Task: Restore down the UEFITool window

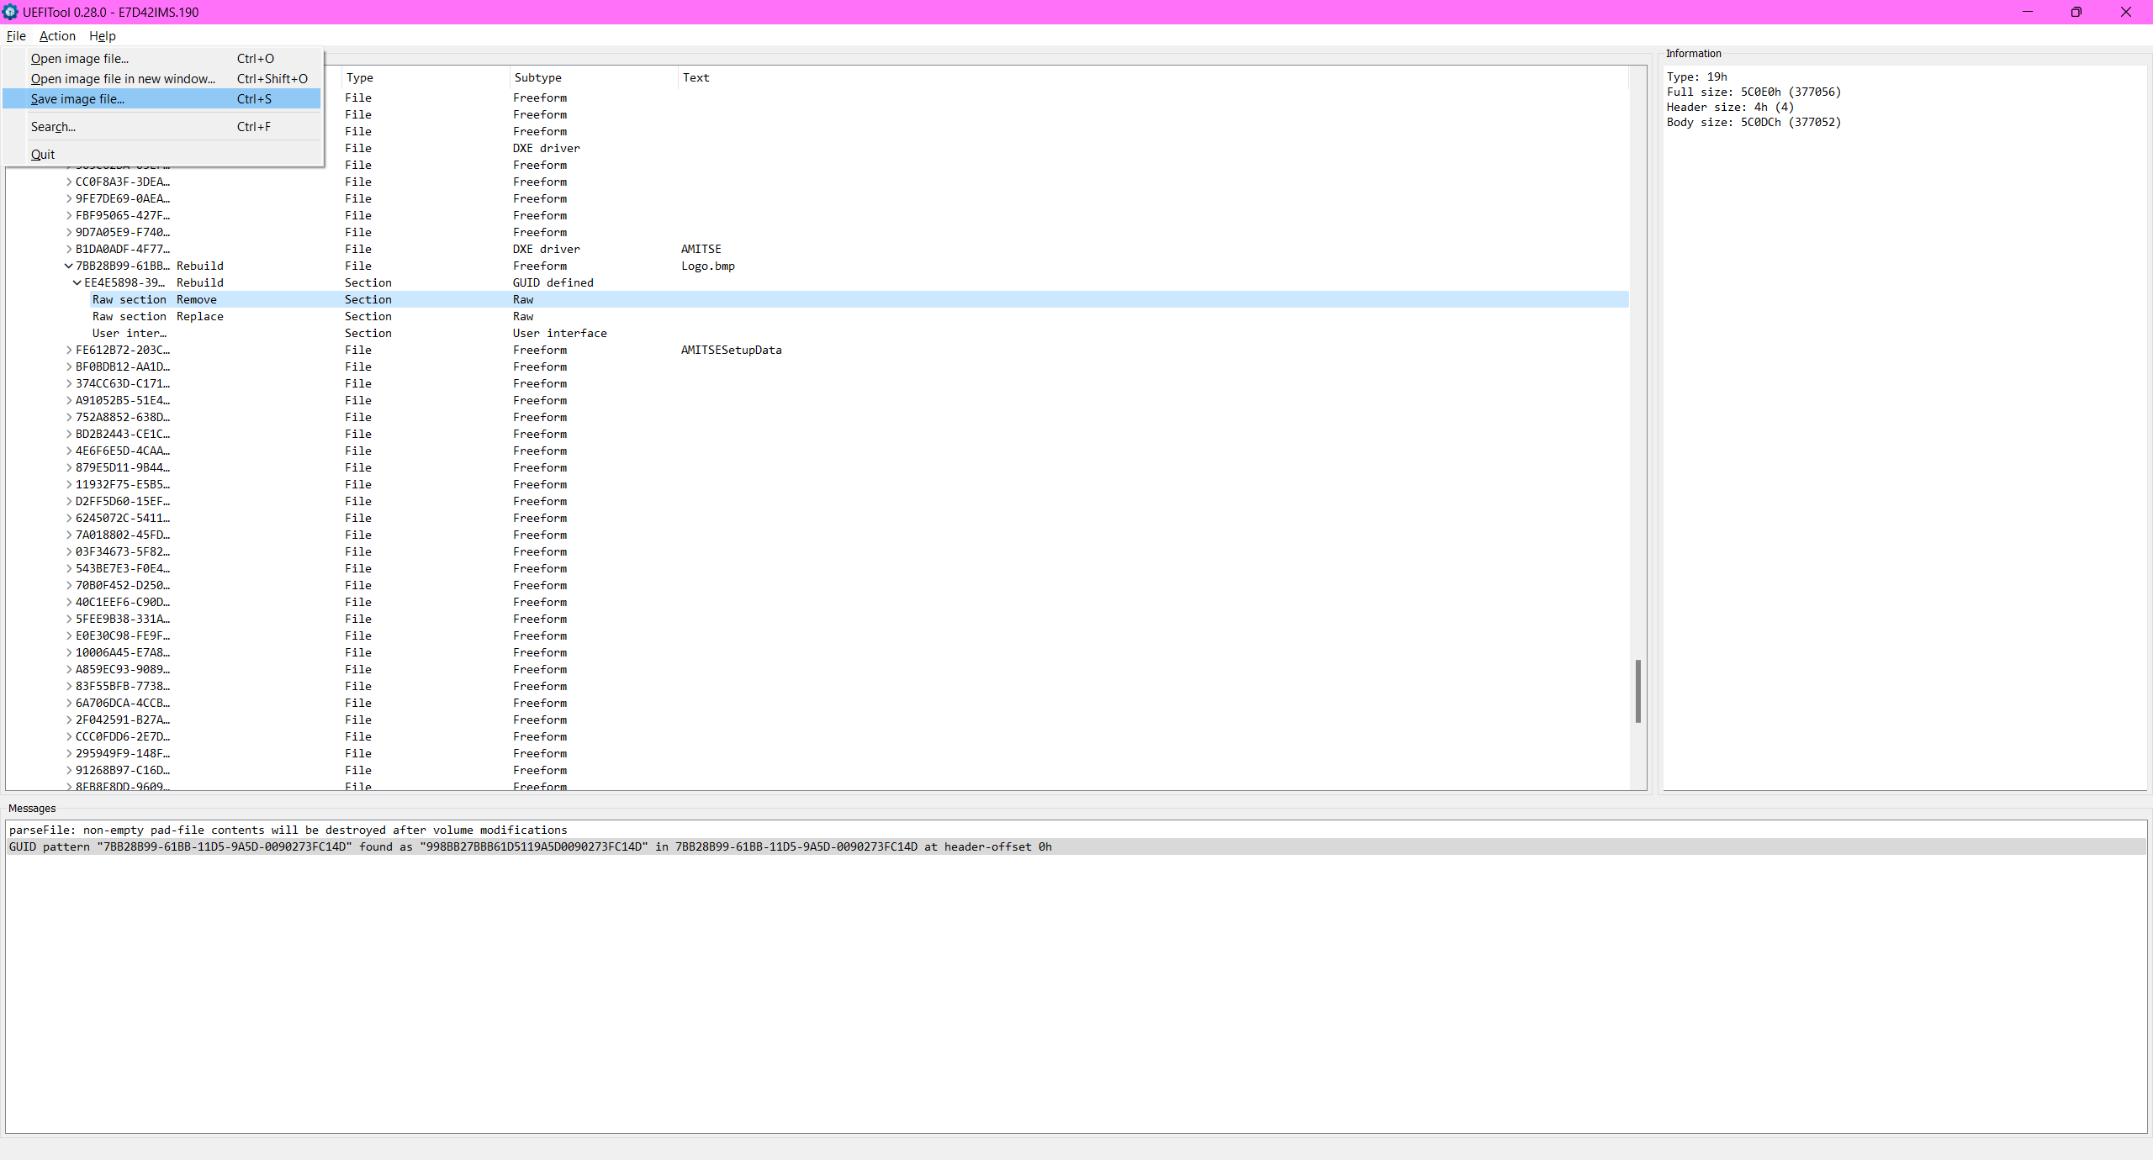Action: point(2076,12)
